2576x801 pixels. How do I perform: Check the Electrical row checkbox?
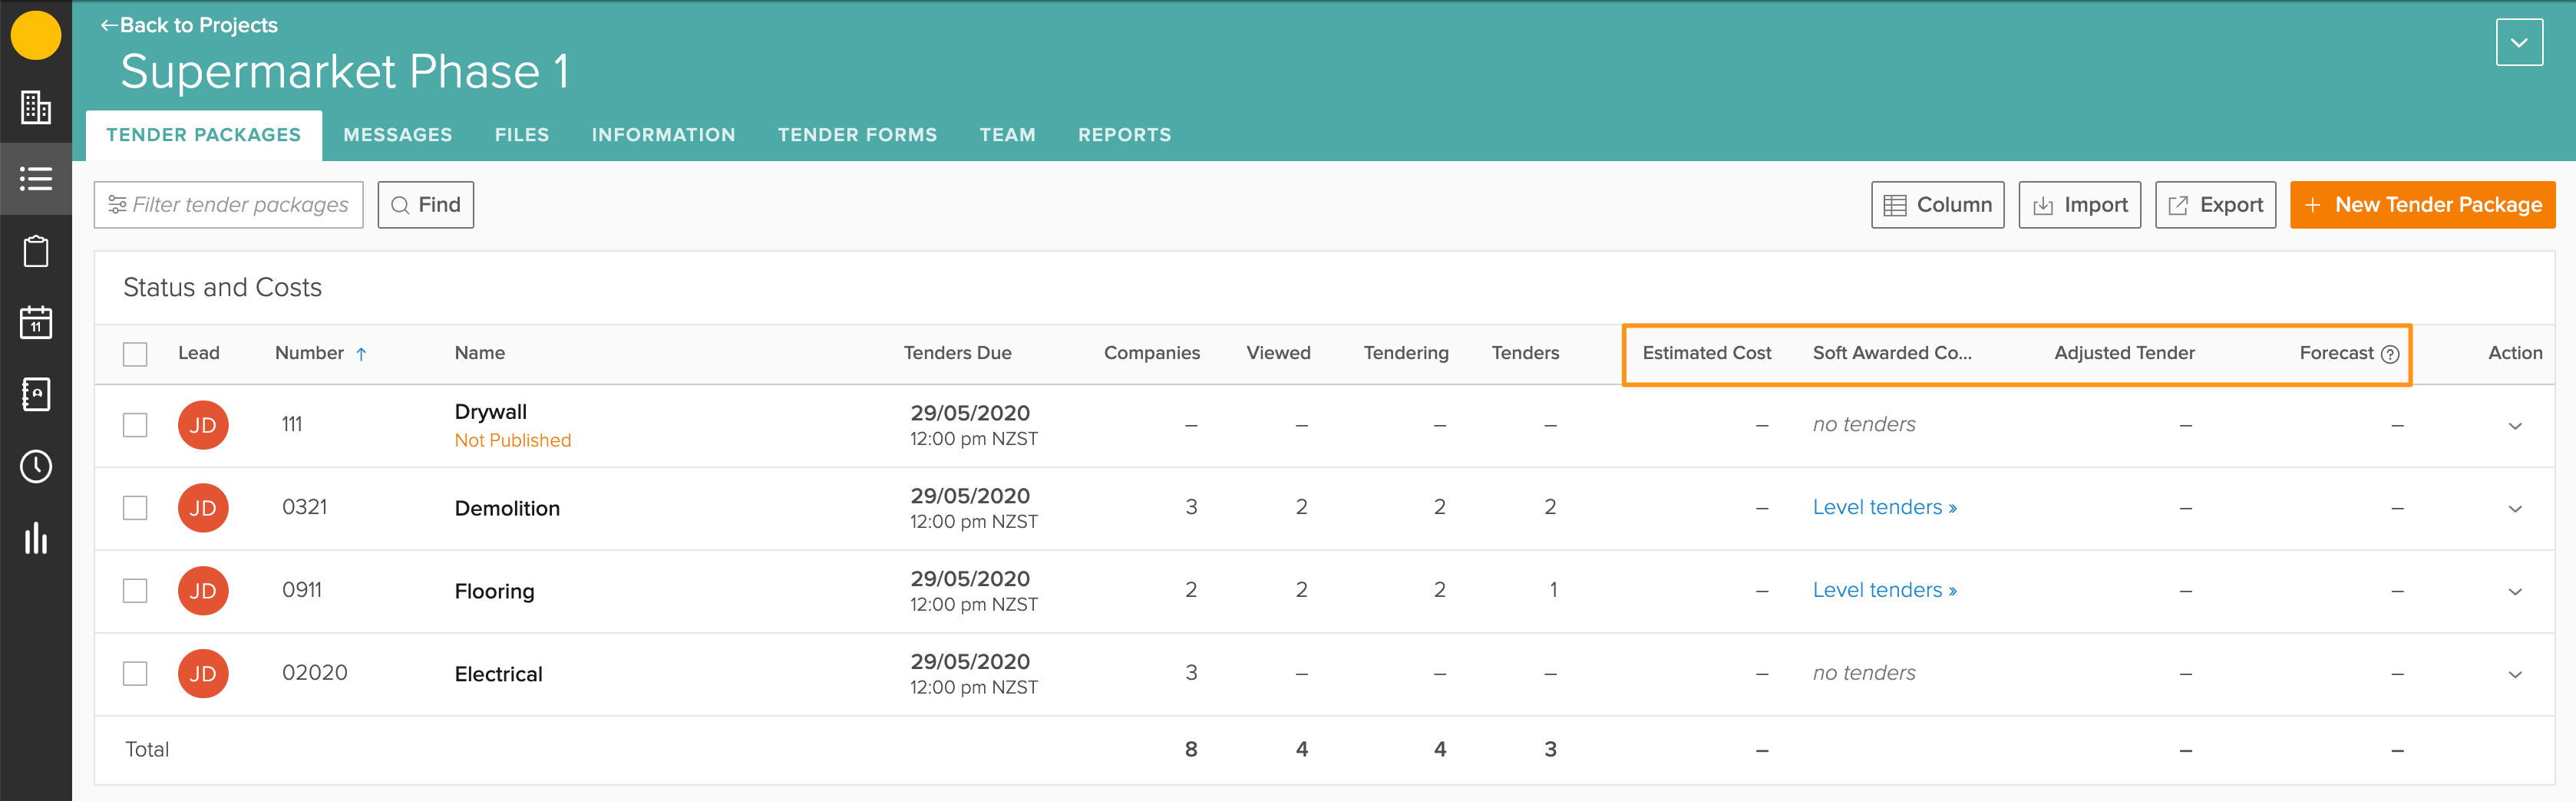[135, 674]
